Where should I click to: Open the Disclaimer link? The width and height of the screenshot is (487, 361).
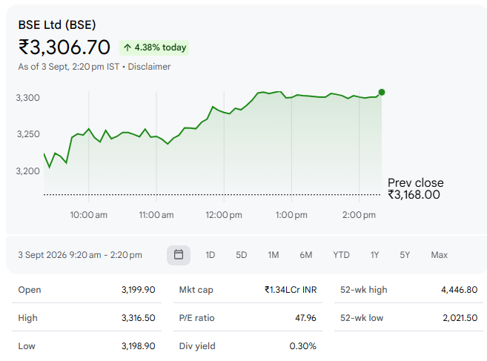point(149,67)
